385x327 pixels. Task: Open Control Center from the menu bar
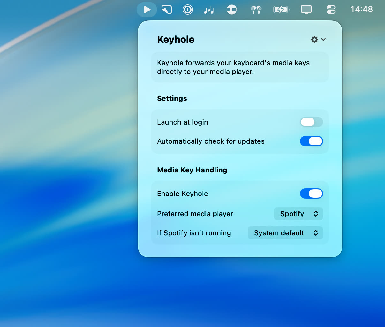[331, 10]
